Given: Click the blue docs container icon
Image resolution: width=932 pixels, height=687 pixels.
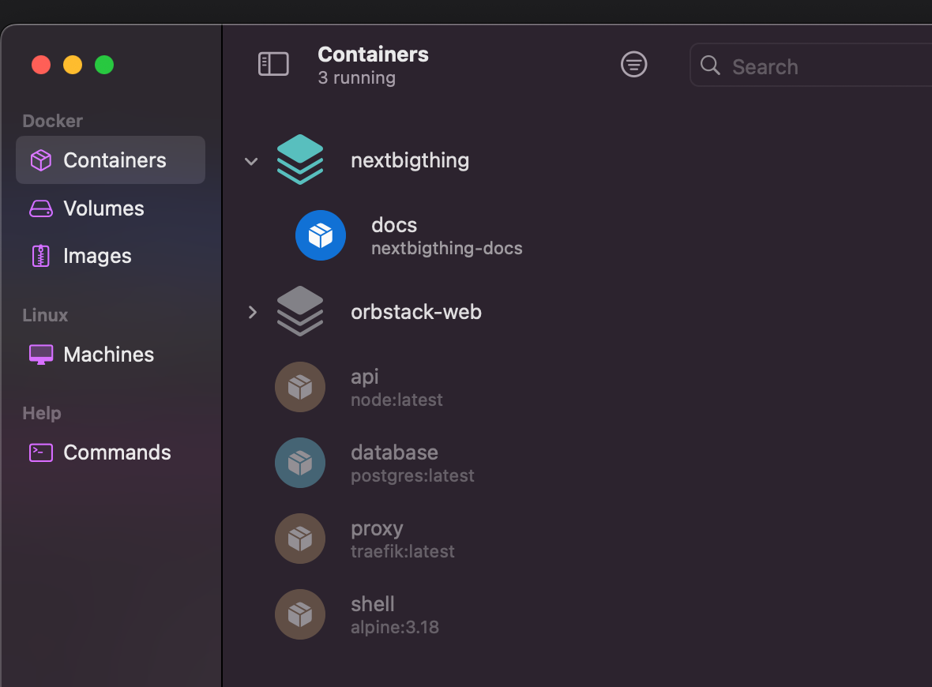Looking at the screenshot, I should coord(321,235).
